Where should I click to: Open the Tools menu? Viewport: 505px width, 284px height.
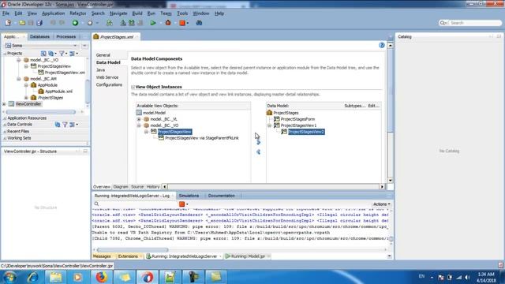[182, 13]
